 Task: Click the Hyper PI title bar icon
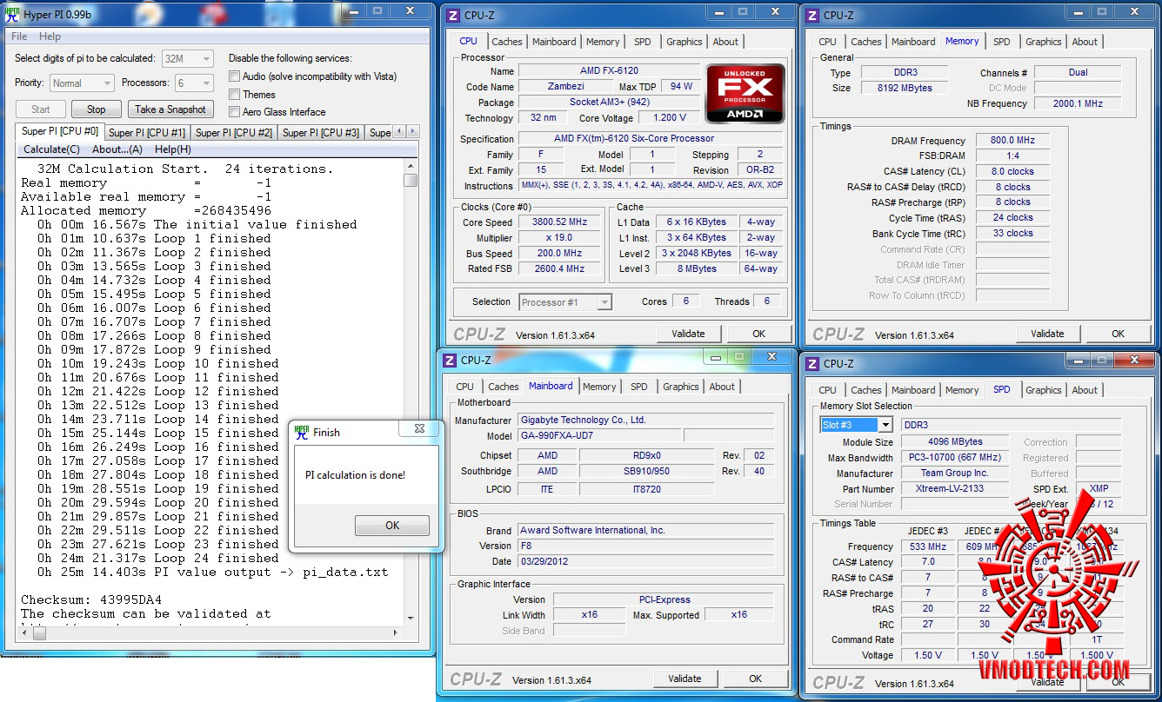click(12, 16)
